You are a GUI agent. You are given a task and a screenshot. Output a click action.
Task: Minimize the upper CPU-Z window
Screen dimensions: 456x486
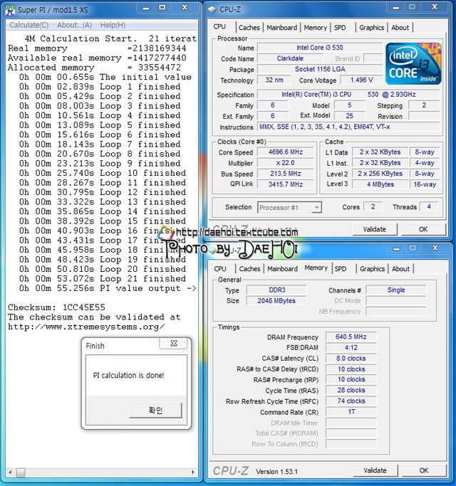pyautogui.click(x=395, y=8)
